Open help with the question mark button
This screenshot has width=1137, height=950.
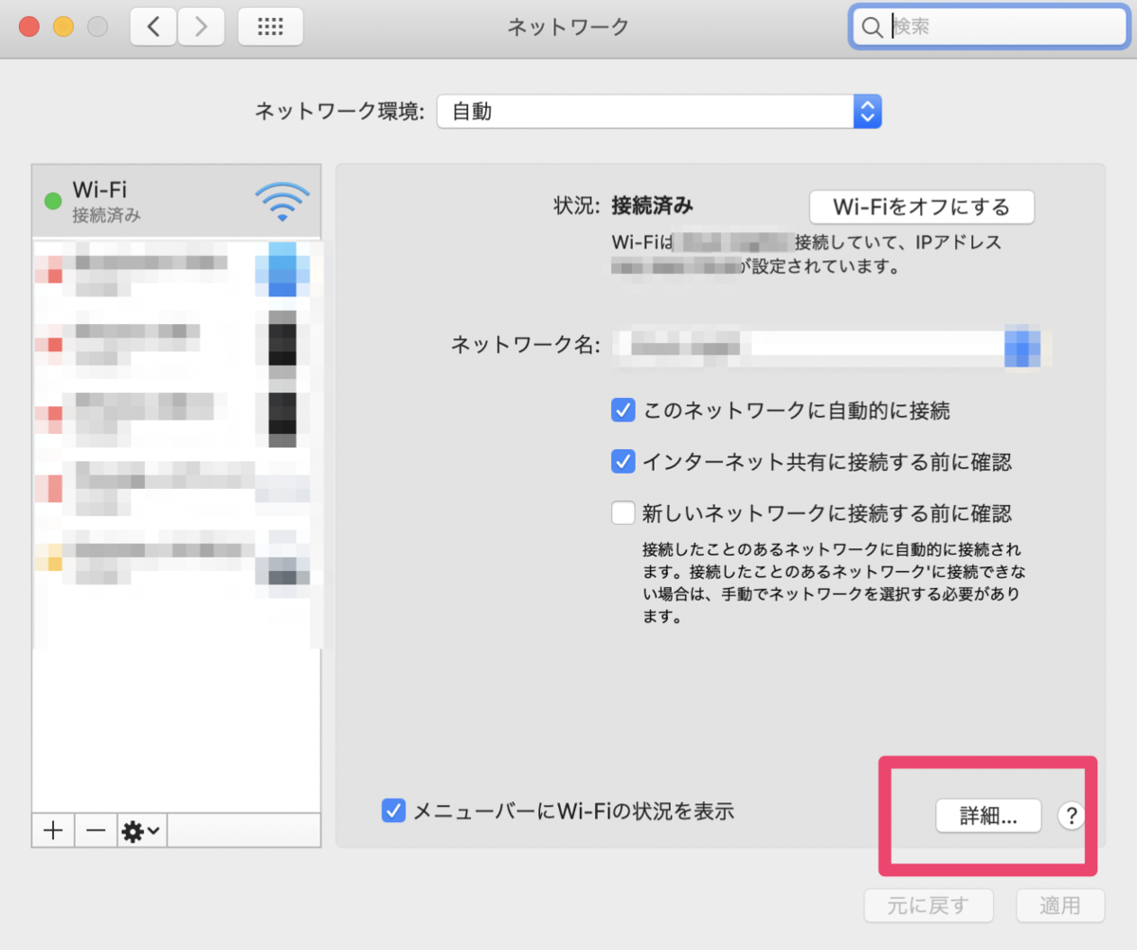1072,816
